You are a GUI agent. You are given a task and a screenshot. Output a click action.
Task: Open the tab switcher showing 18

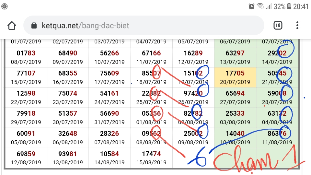[278, 25]
